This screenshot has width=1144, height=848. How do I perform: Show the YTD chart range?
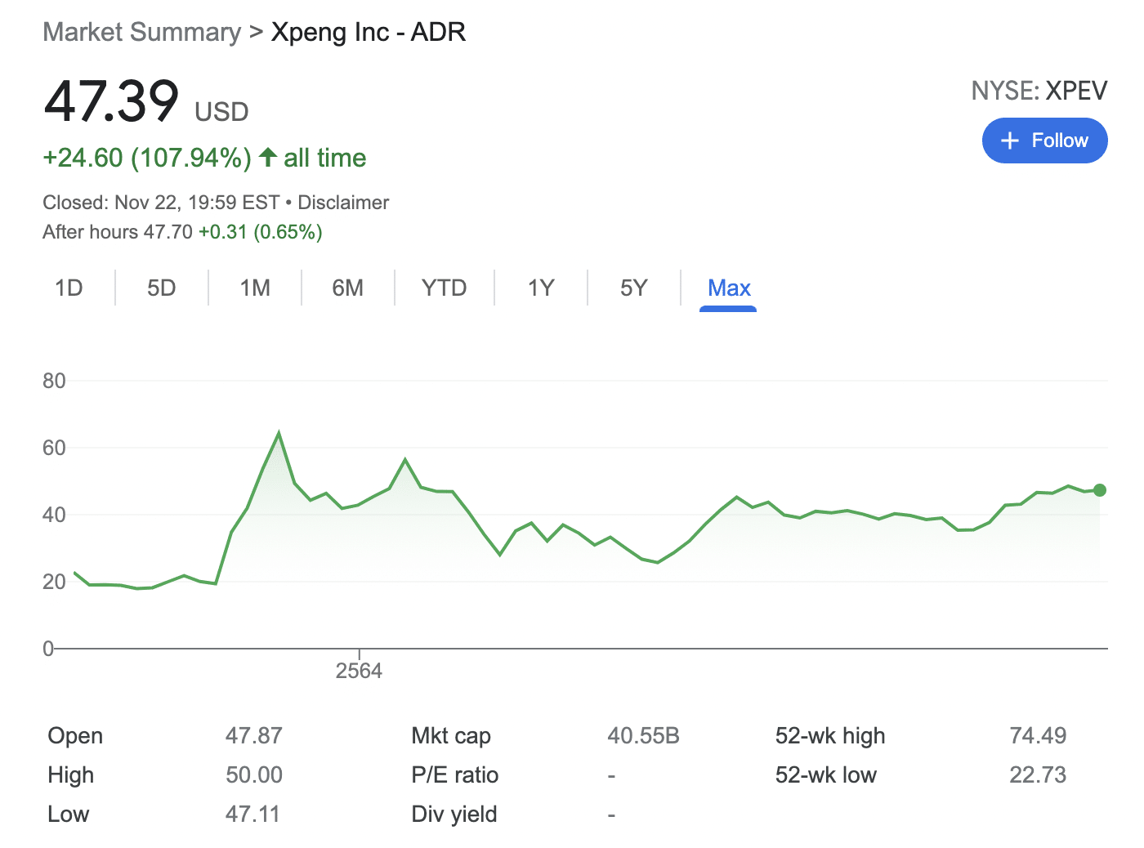click(445, 288)
